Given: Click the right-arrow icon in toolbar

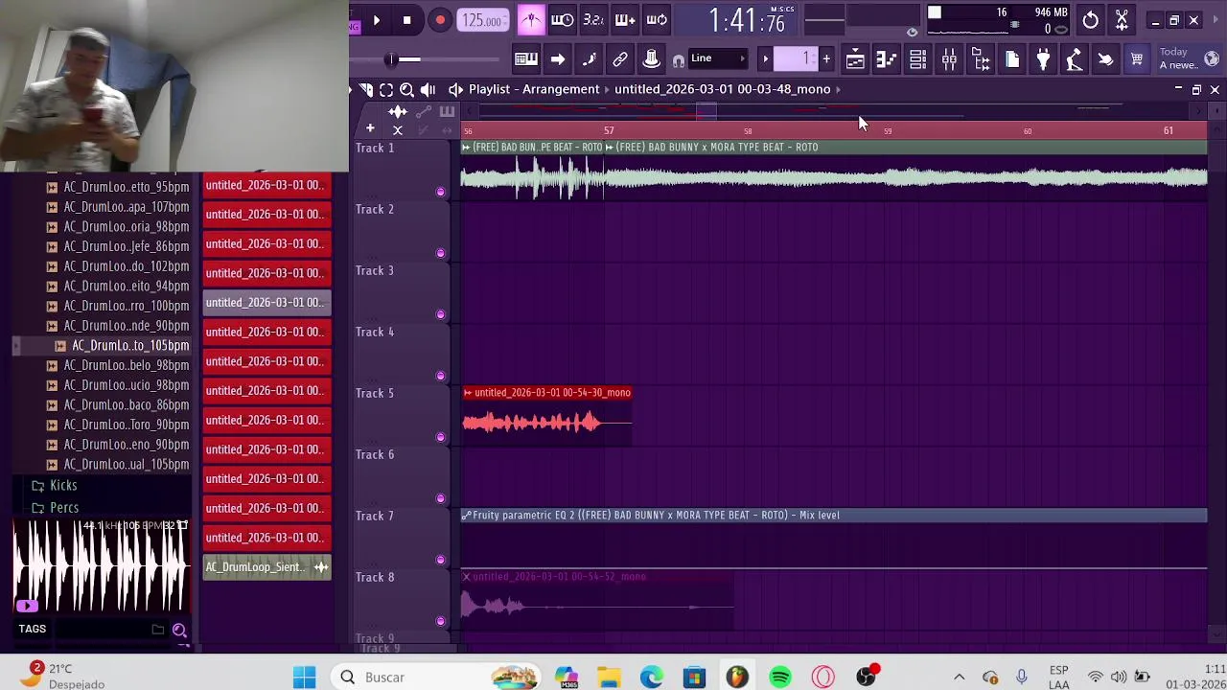Looking at the screenshot, I should [557, 59].
